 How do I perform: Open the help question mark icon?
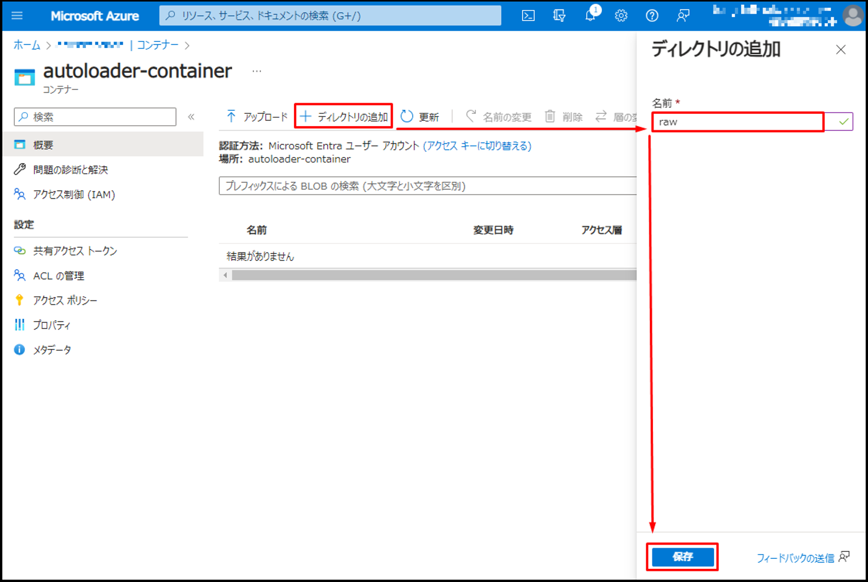coord(652,16)
